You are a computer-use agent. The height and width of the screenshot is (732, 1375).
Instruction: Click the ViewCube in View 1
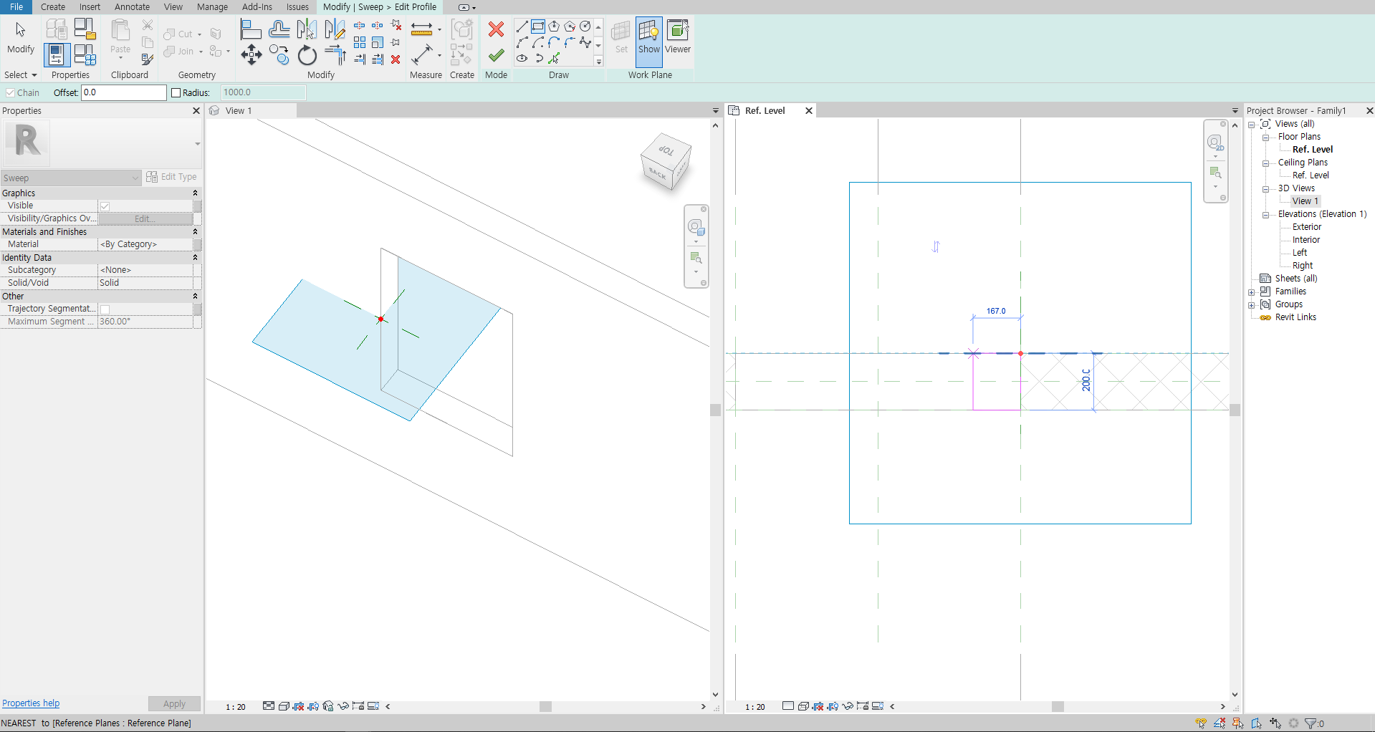[666, 162]
